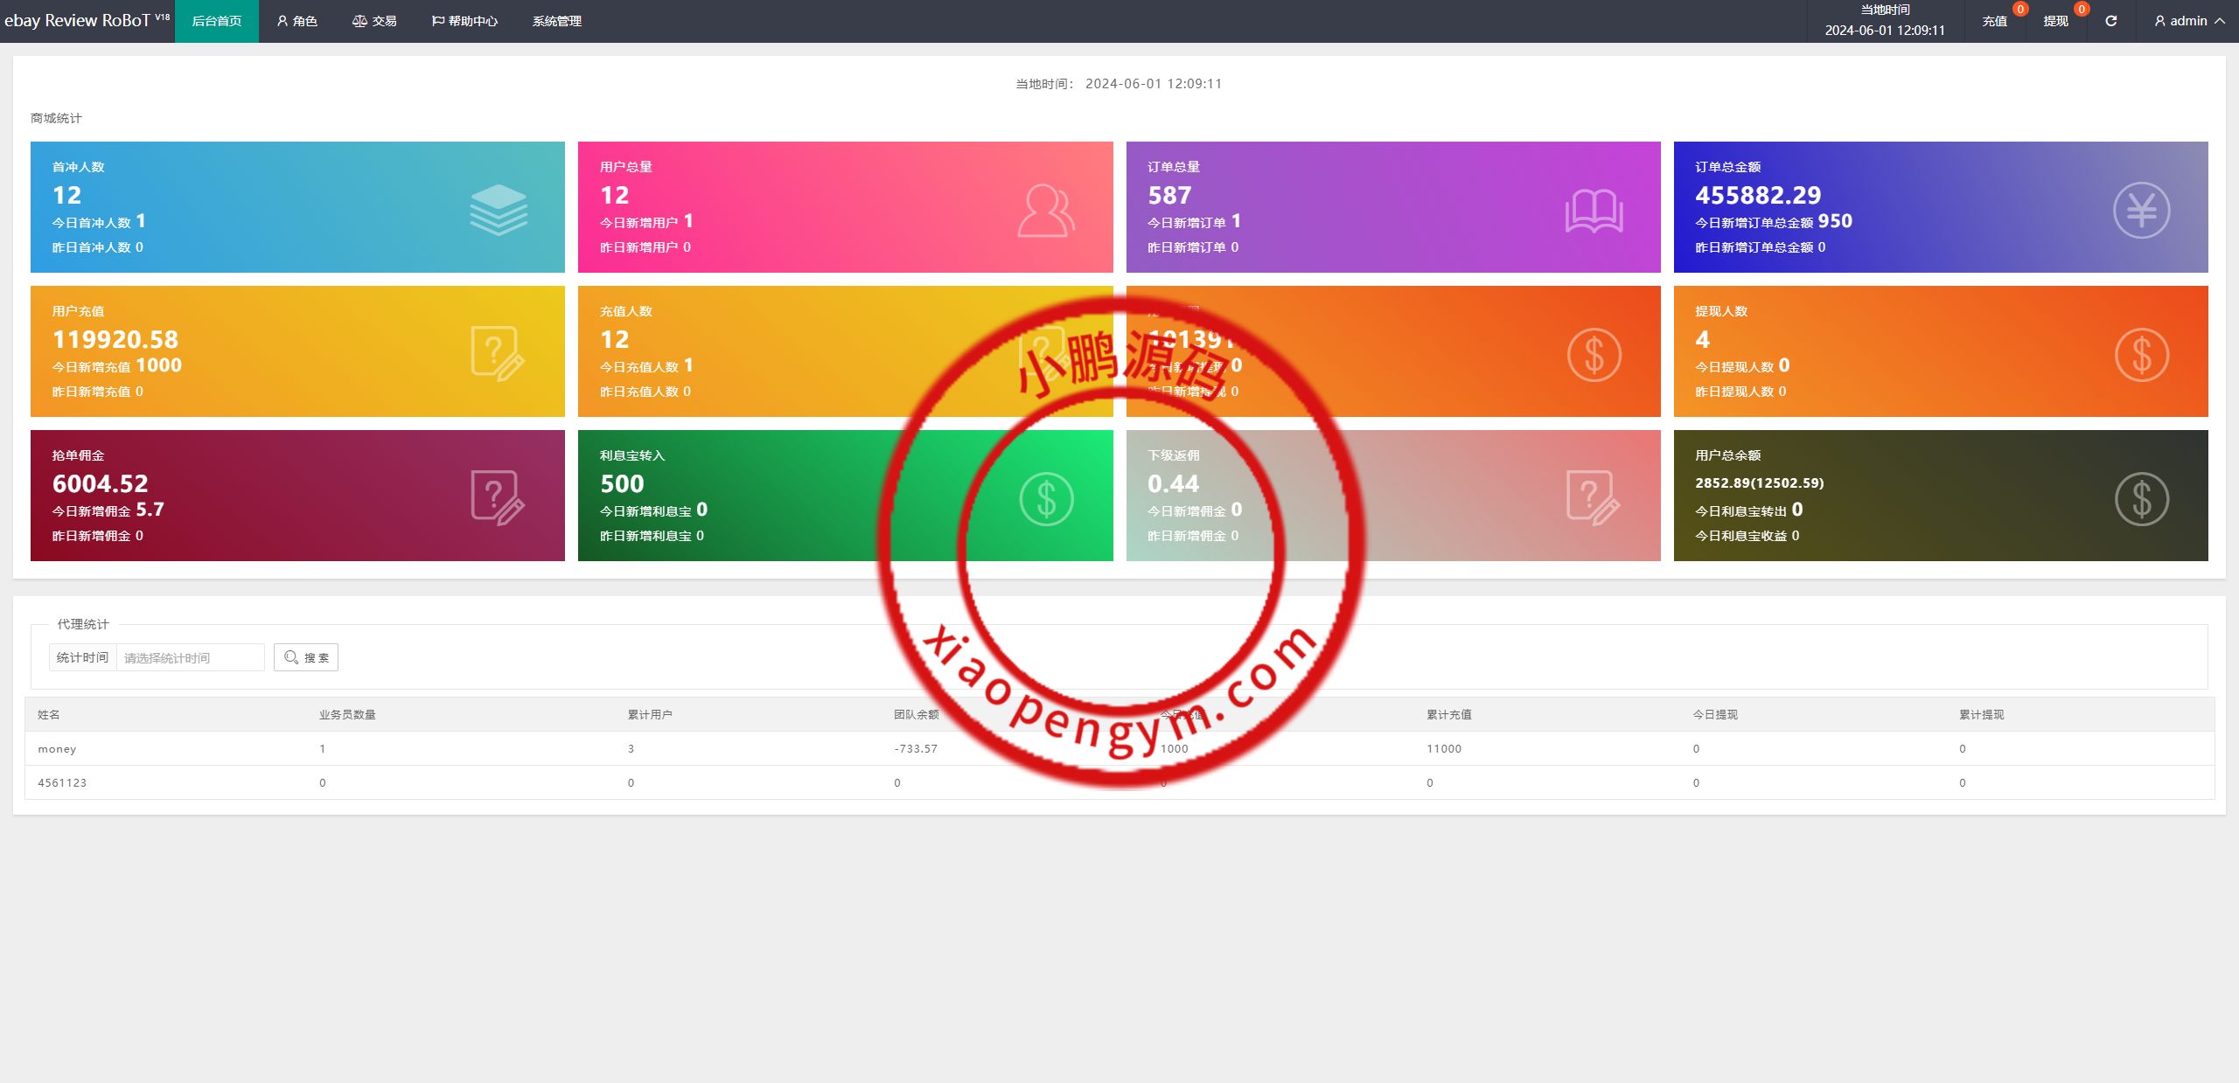This screenshot has width=2239, height=1083.
Task: Open the 交易 menu
Action: 374,21
